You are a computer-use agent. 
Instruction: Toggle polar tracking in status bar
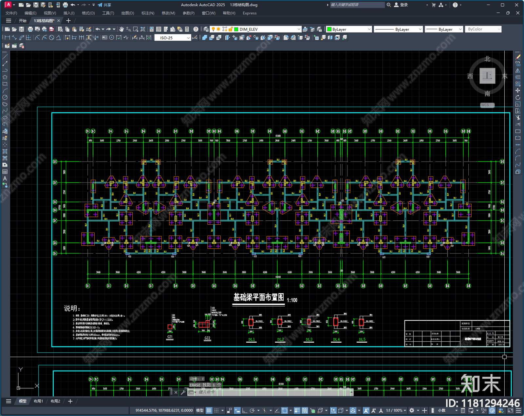click(x=252, y=410)
